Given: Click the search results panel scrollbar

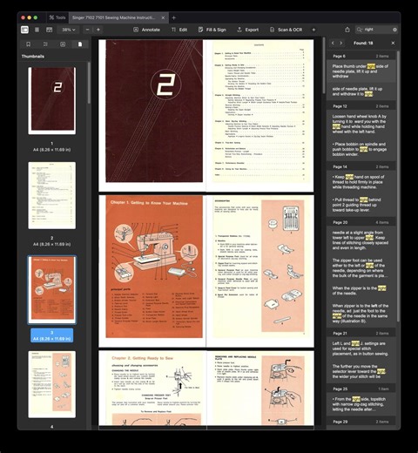Looking at the screenshot, I should pyautogui.click(x=398, y=186).
